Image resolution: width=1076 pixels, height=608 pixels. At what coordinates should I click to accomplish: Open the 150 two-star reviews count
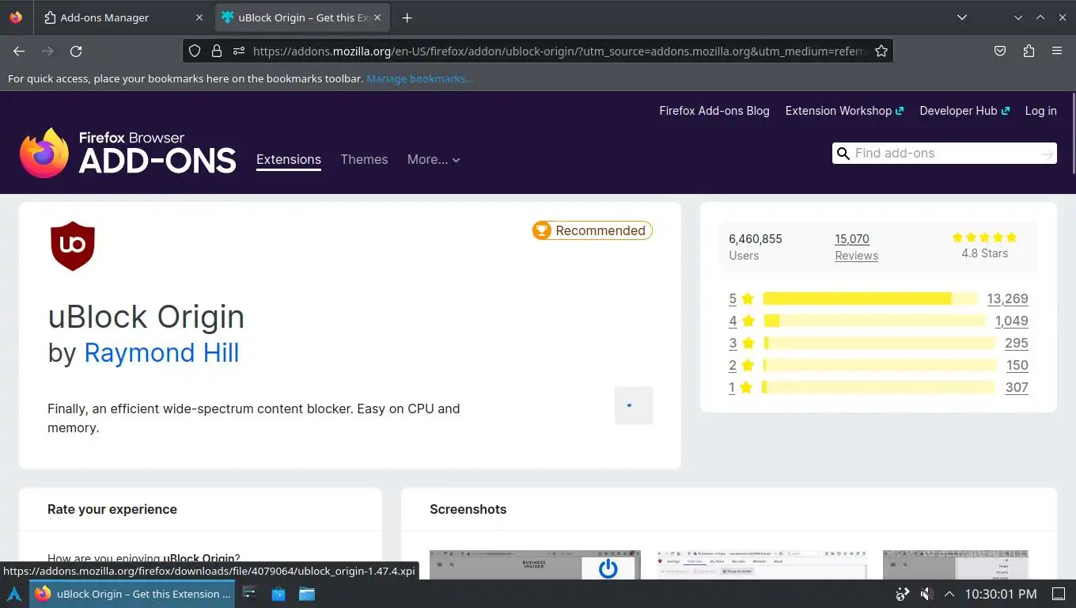(x=1017, y=365)
